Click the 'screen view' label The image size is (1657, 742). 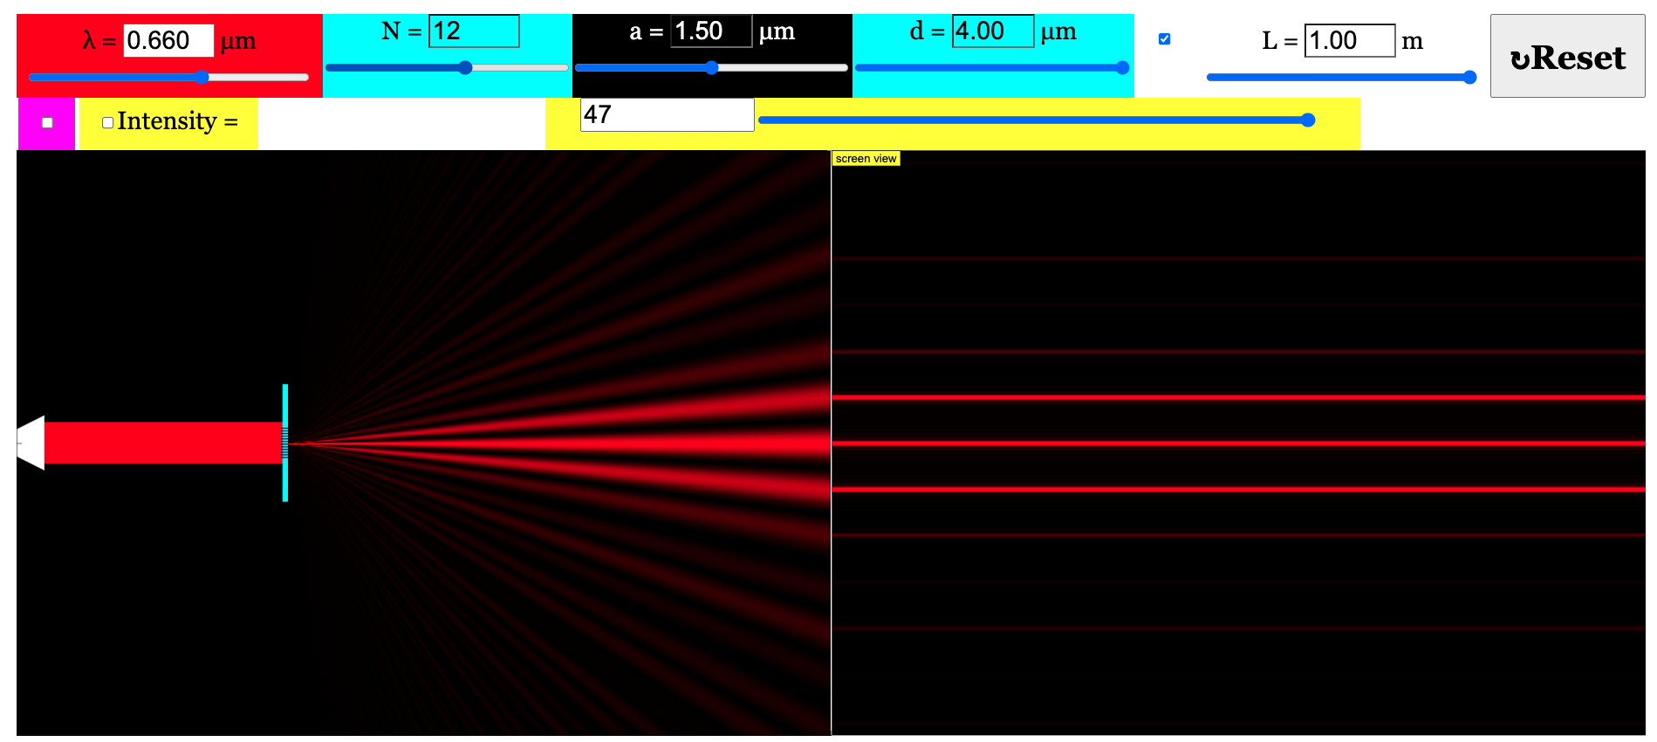(865, 159)
